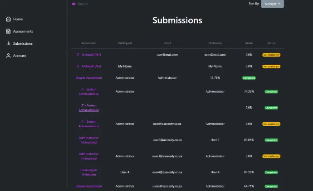Click the Submissions bar chart icon
Screen dimensions: 313x191
(8, 43)
